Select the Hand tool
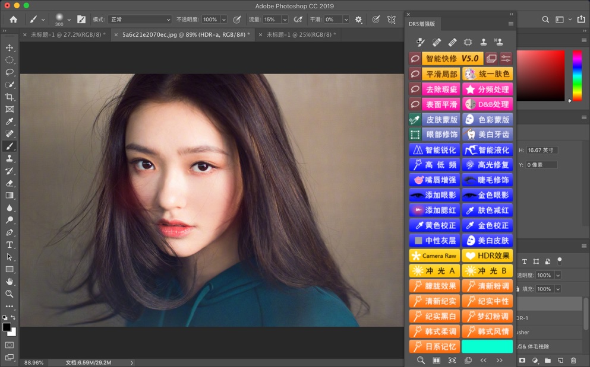 (x=10, y=282)
